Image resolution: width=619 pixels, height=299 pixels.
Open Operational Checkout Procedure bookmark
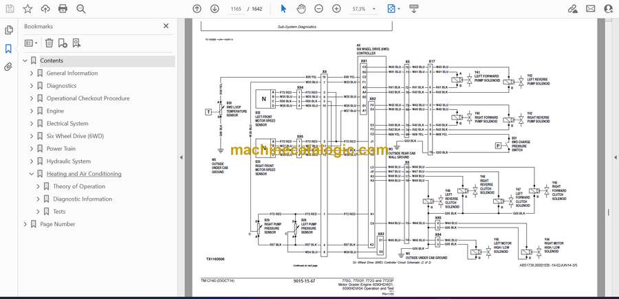[x=88, y=98]
